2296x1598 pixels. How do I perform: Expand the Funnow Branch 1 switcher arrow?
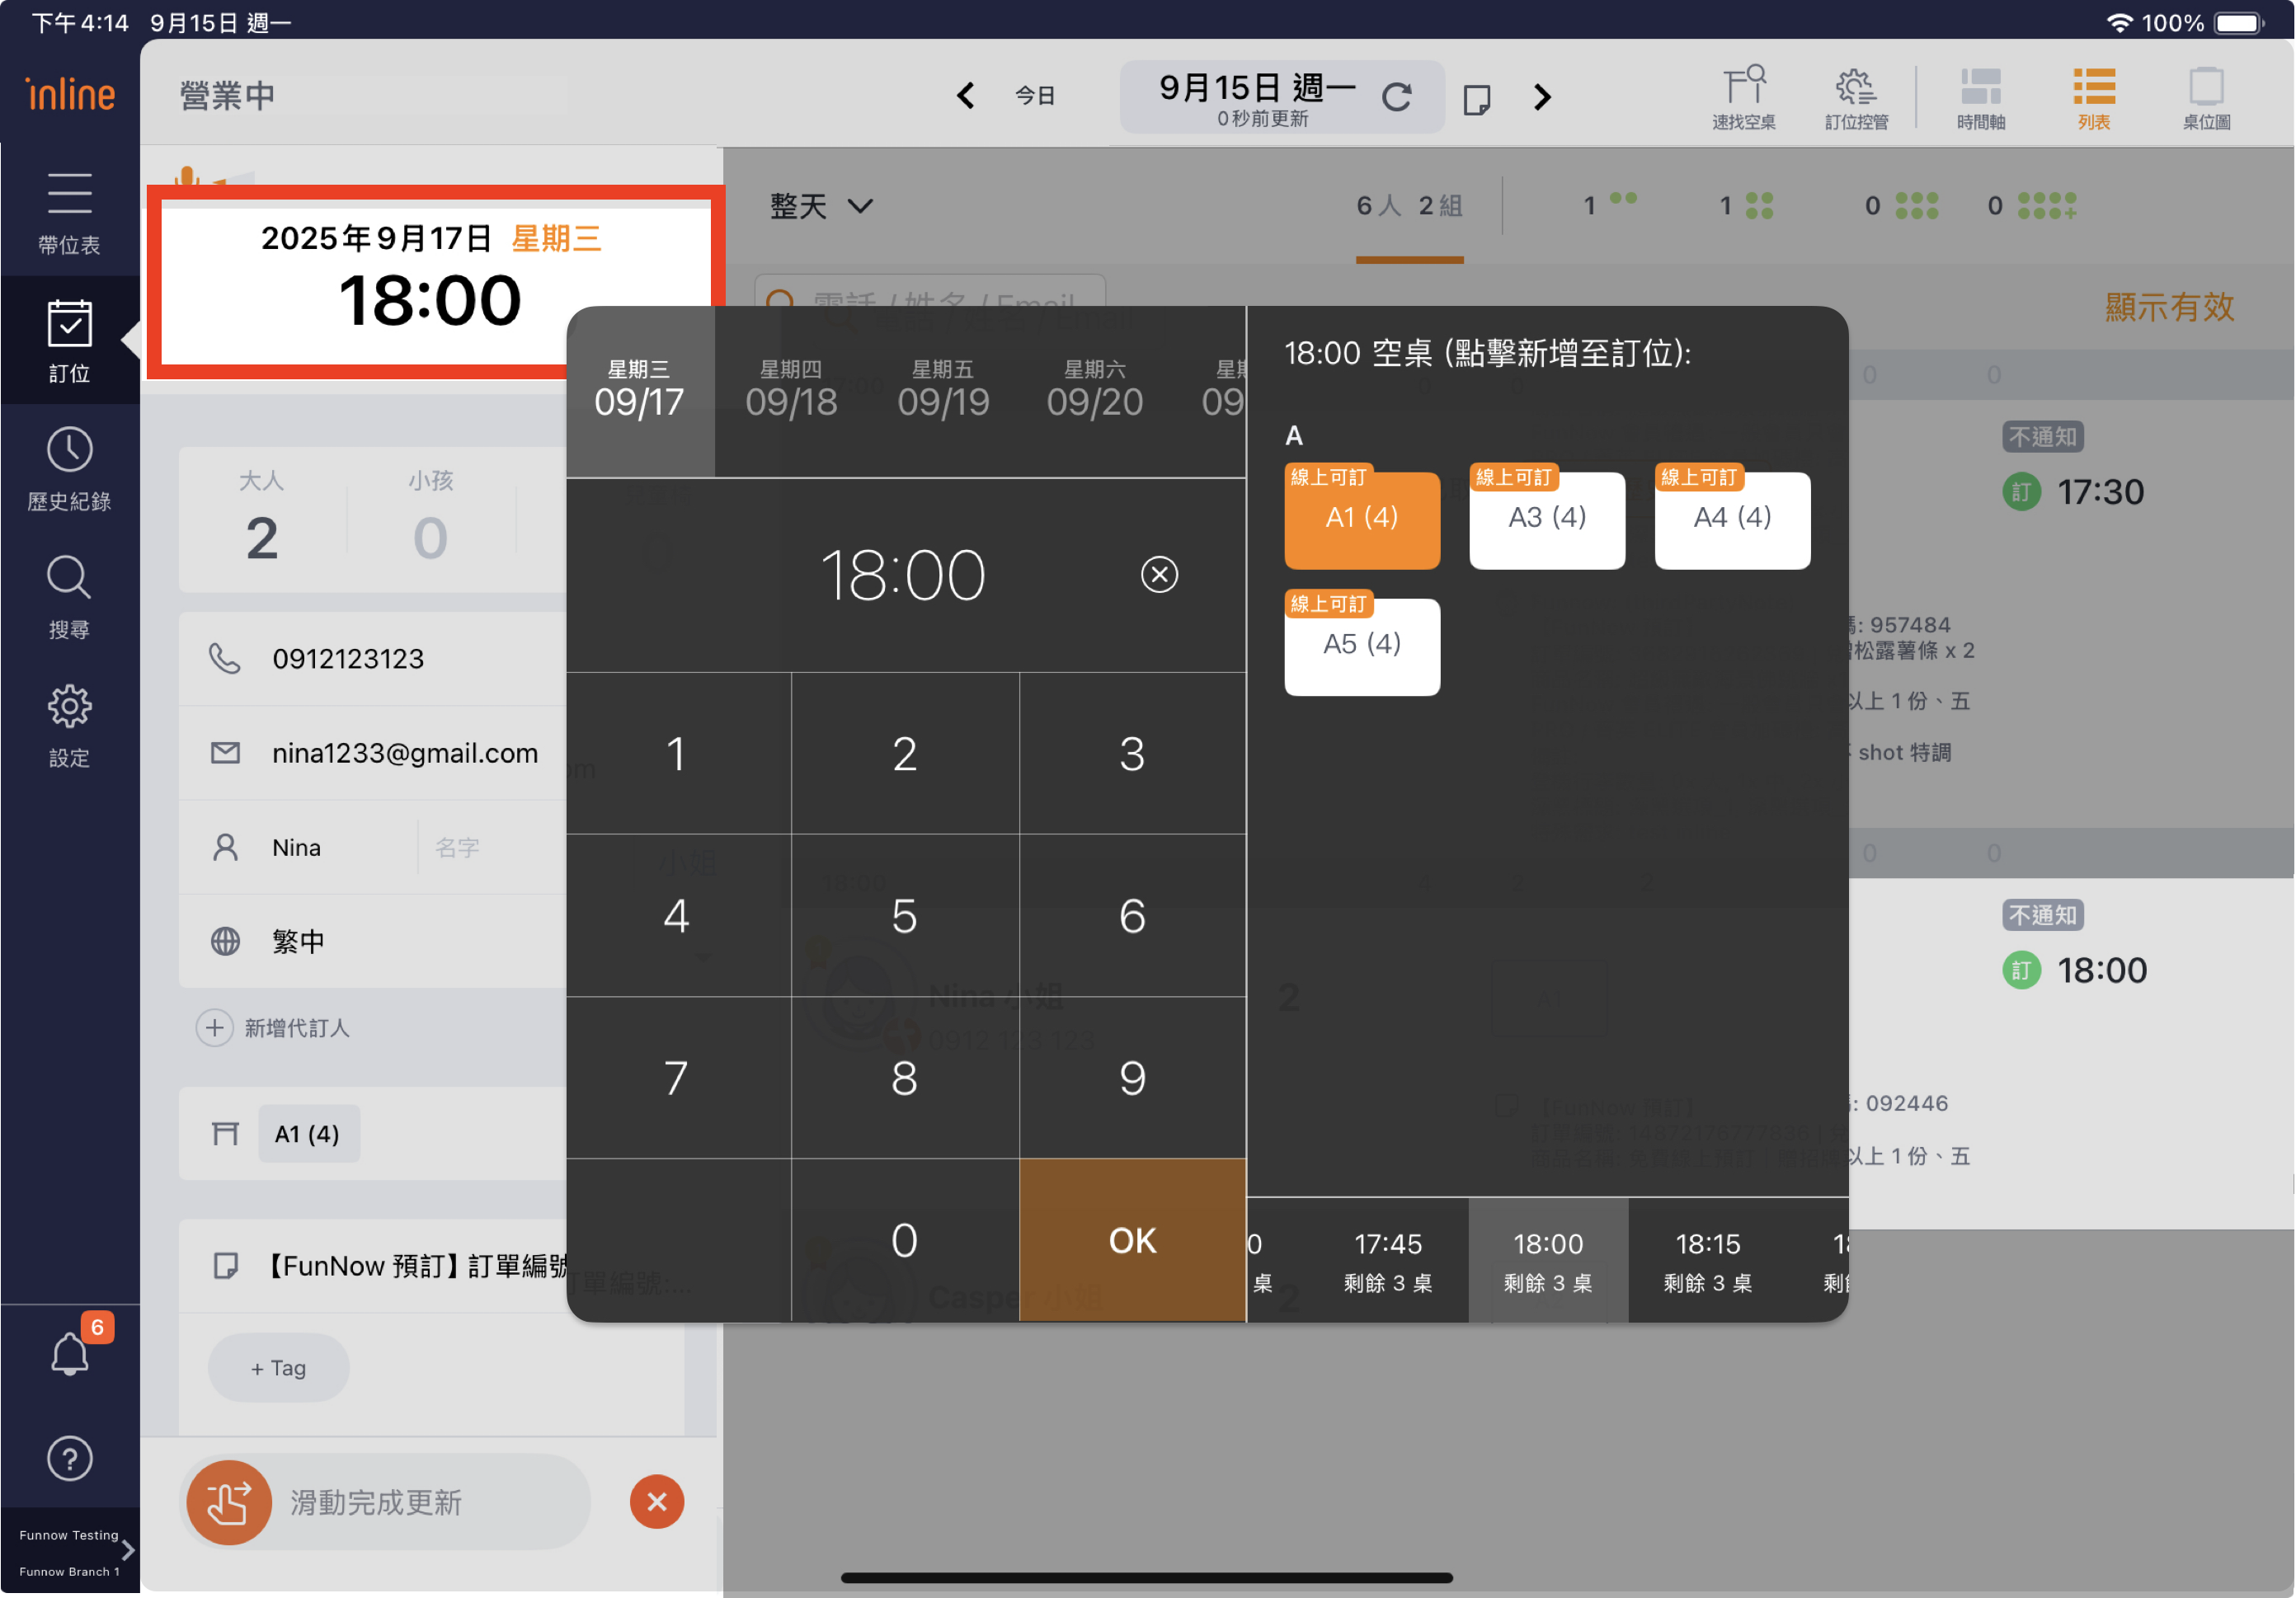(128, 1550)
